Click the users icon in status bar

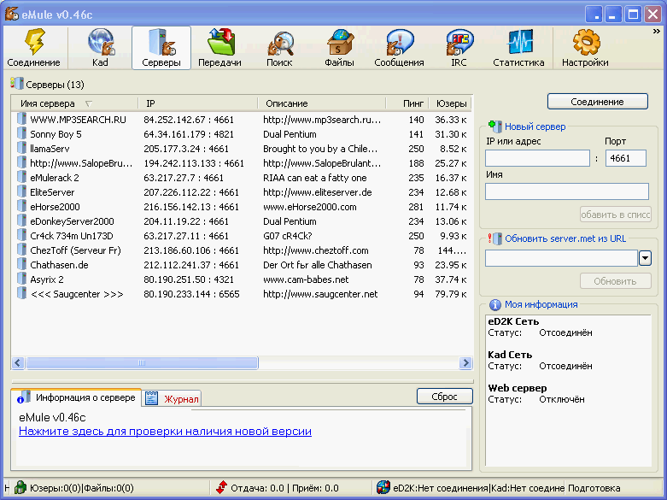pos(20,487)
